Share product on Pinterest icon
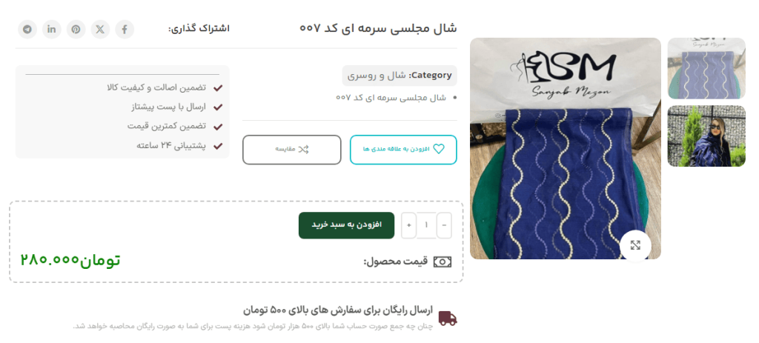Image resolution: width=759 pixels, height=343 pixels. pyautogui.click(x=76, y=29)
